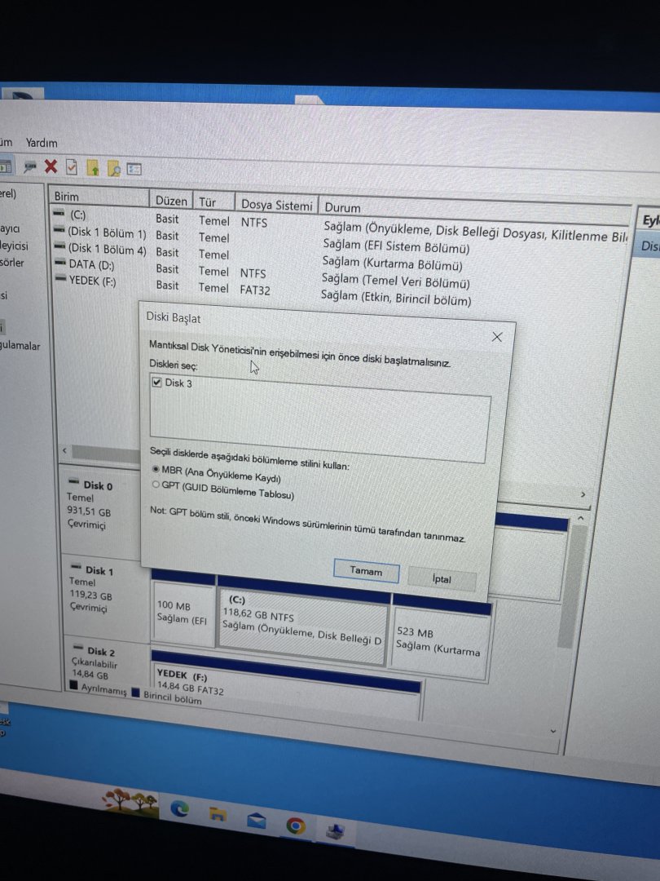Sort by the Dosya Sistemi column header
Image resolution: width=660 pixels, height=881 pixels.
tap(276, 205)
